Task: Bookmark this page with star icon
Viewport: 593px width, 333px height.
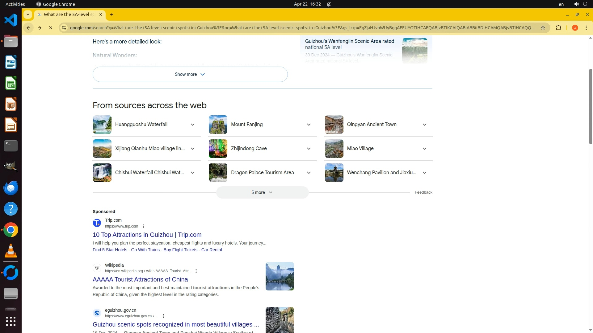Action: click(543, 28)
